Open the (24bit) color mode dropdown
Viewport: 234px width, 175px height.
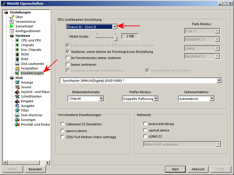point(217,48)
